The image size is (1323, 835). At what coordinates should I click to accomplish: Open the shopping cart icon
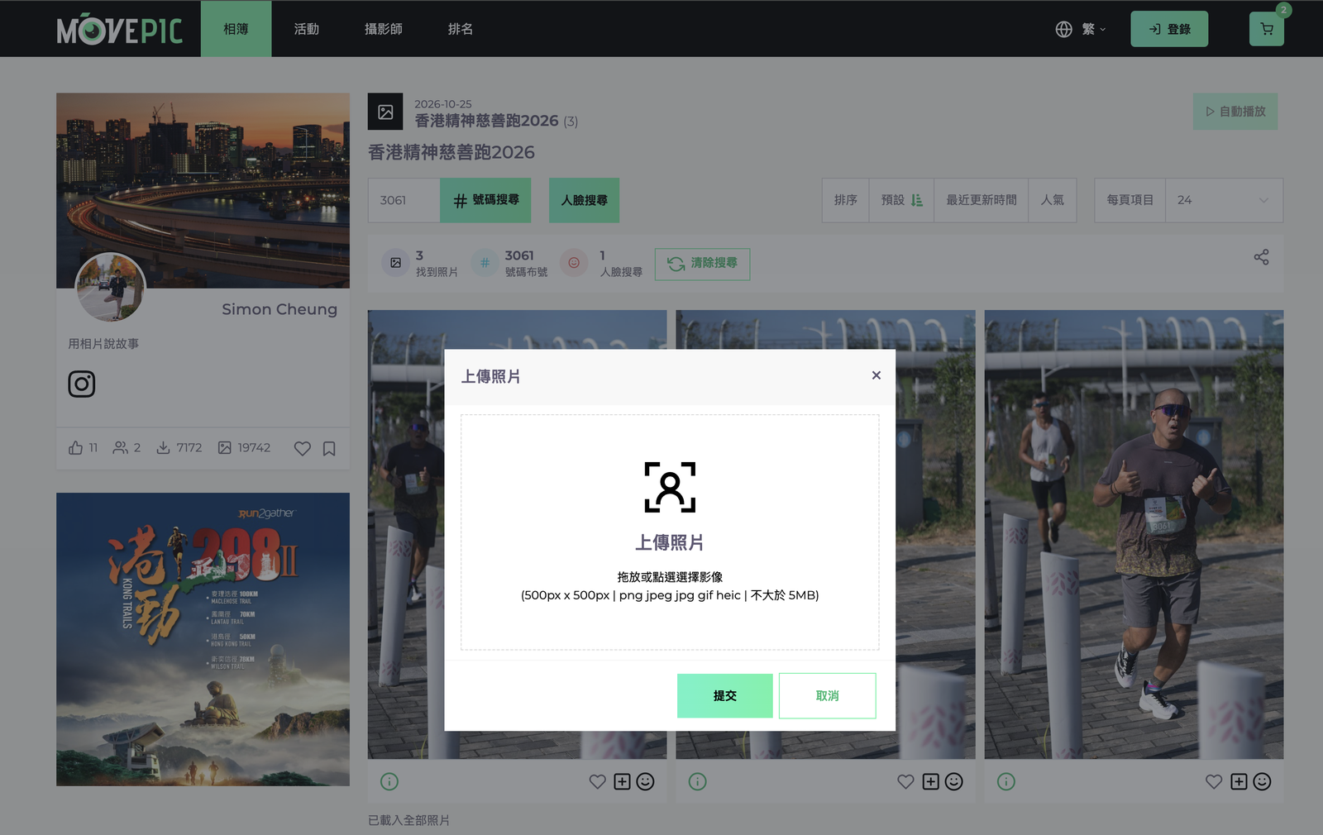coord(1266,29)
